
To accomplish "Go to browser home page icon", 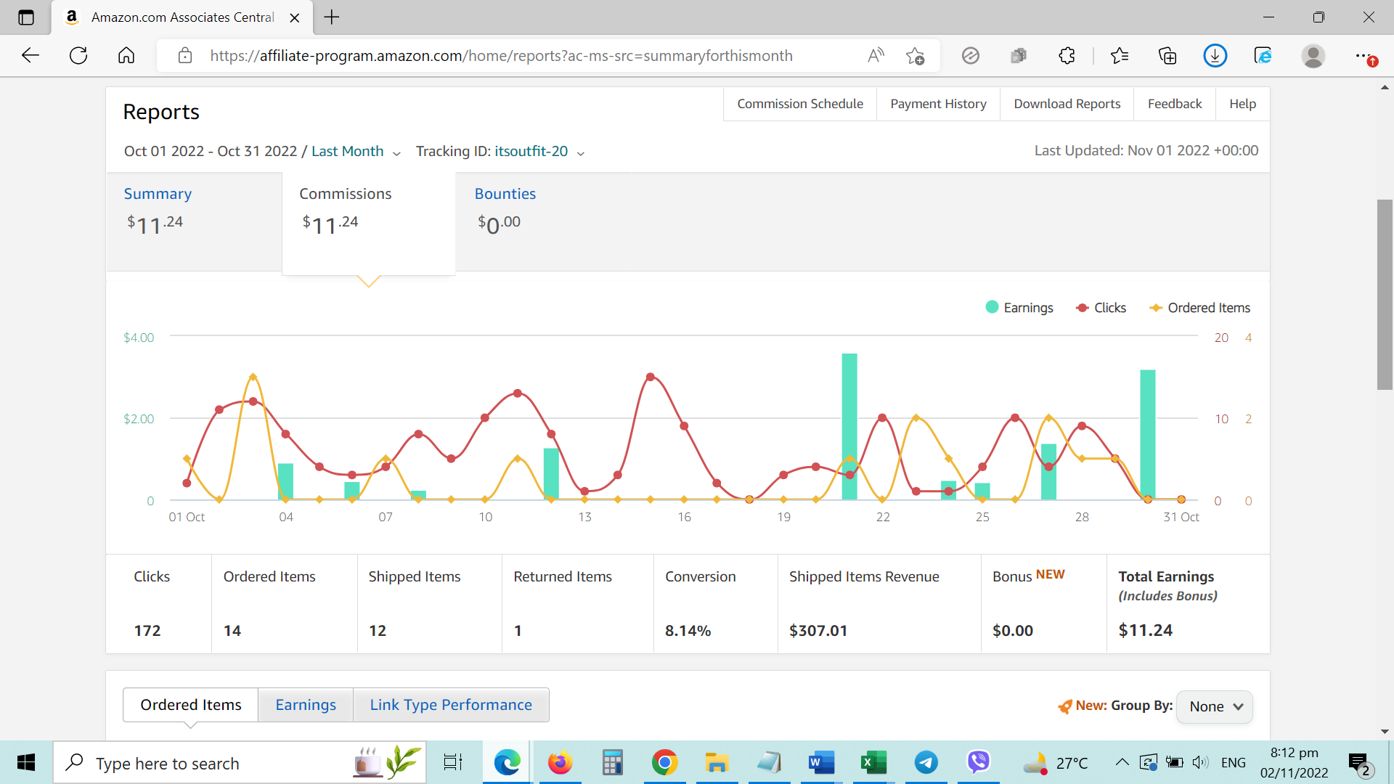I will coord(126,55).
